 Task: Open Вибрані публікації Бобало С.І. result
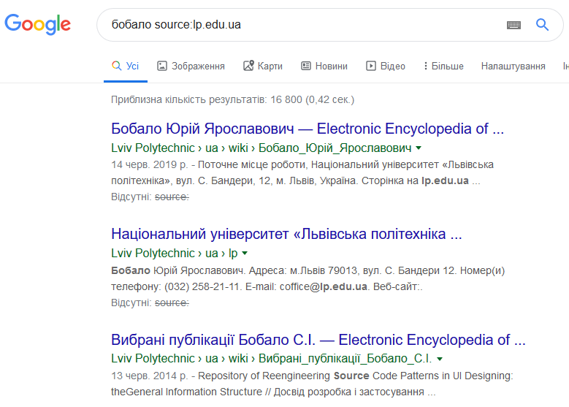coord(318,340)
